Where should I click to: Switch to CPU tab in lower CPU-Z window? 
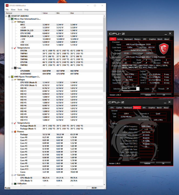tap(112, 108)
